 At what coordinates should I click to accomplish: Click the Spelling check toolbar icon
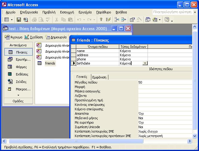(x=48, y=20)
